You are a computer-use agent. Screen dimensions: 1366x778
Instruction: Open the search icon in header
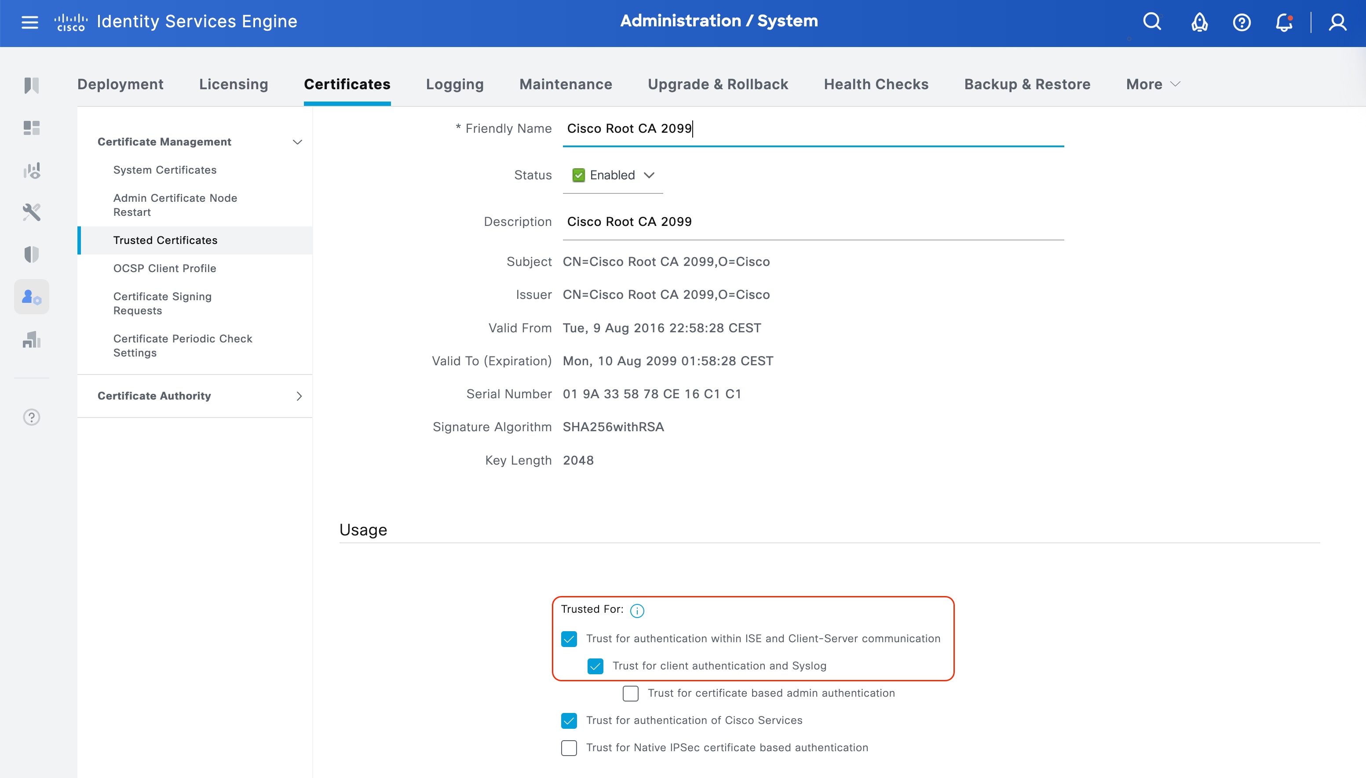(x=1152, y=22)
